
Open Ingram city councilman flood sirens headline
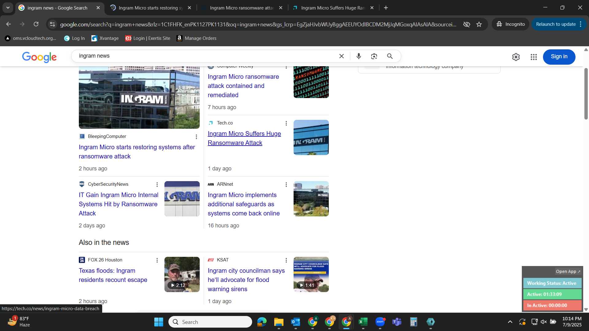click(246, 280)
